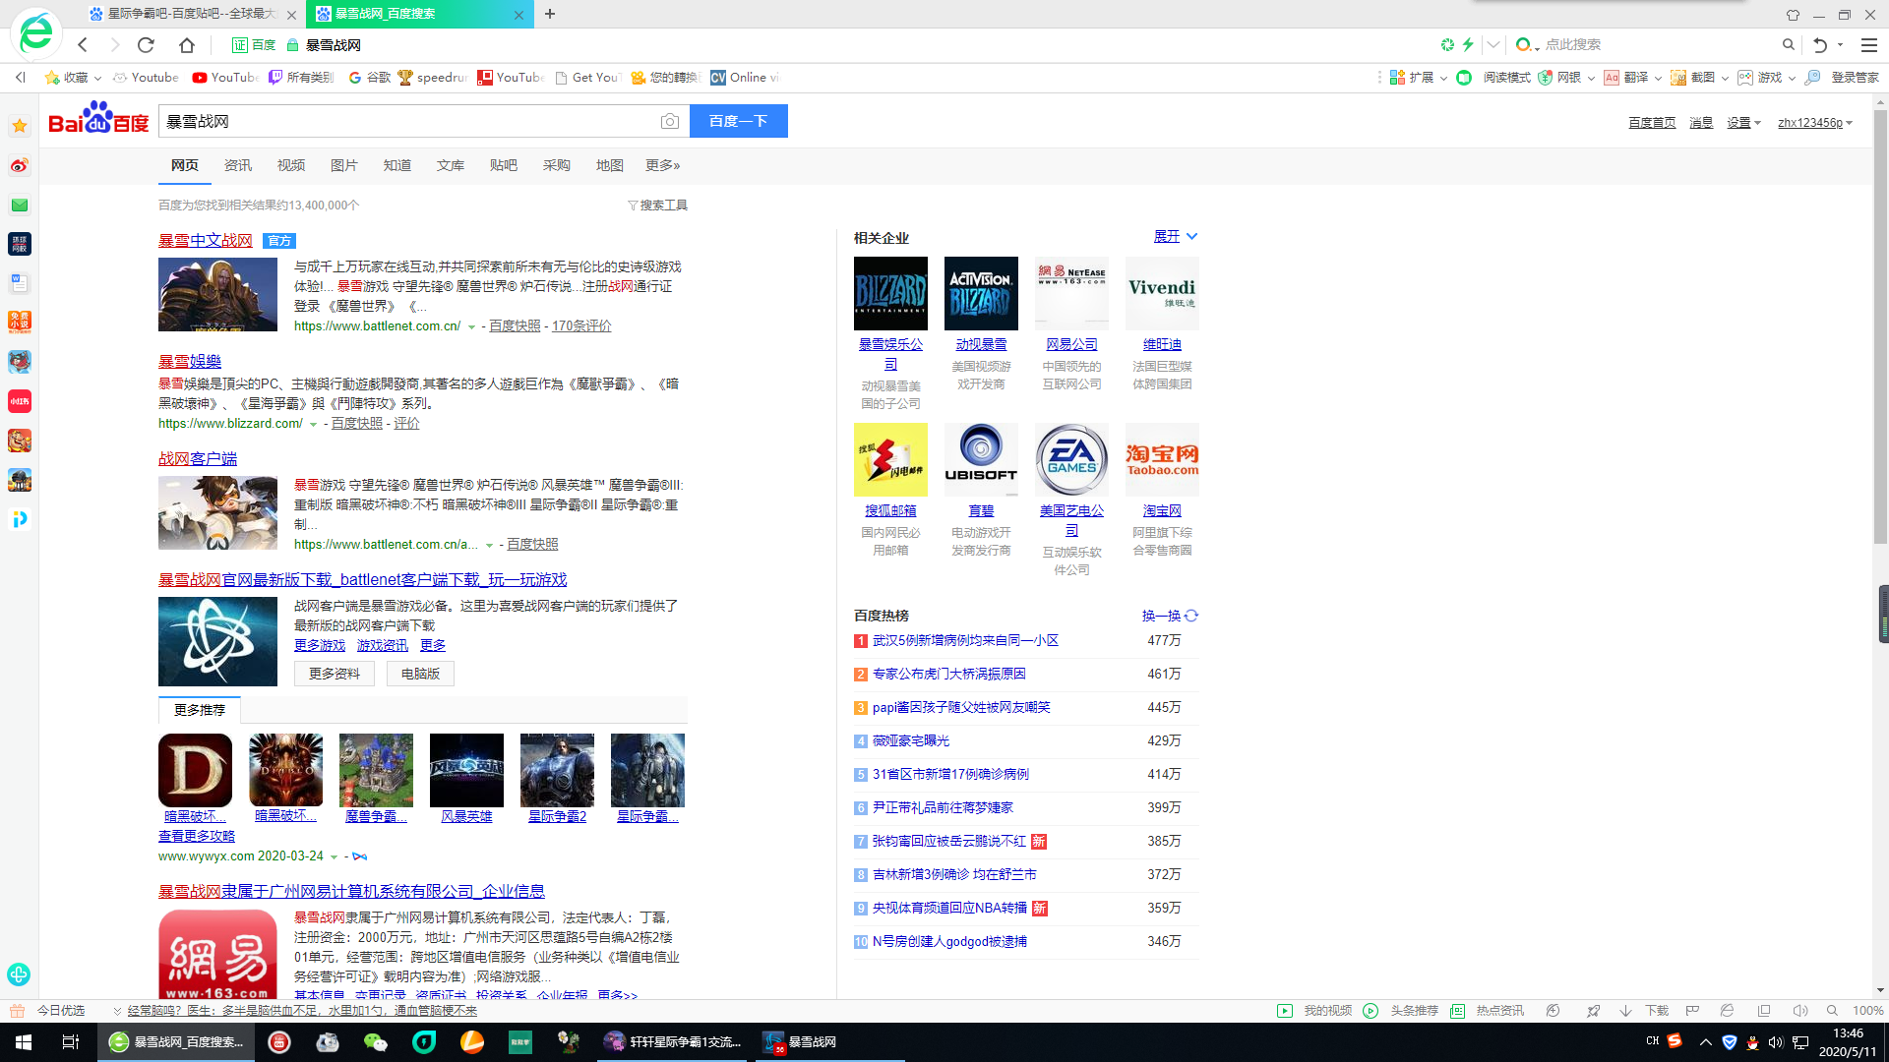Click the zoom level 100% indicator
The height and width of the screenshot is (1062, 1889).
point(1867,1011)
